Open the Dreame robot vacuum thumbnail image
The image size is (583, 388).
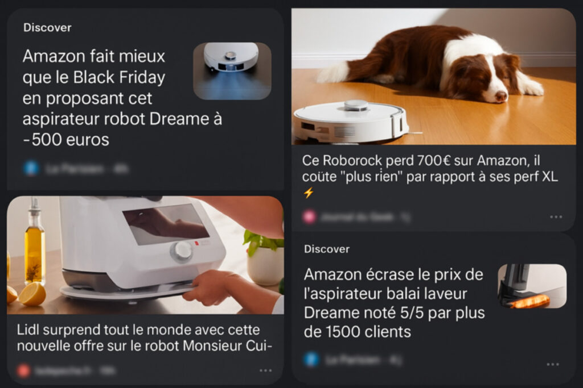pyautogui.click(x=232, y=71)
